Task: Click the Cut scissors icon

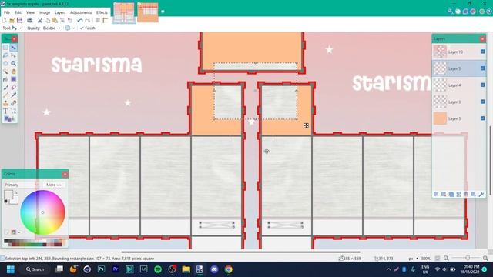Action: pos(40,21)
